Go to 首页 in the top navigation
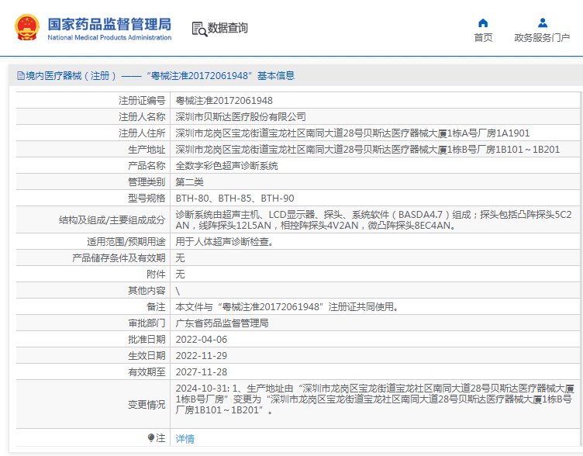Screen dimensions: 583x456 pyautogui.click(x=483, y=38)
